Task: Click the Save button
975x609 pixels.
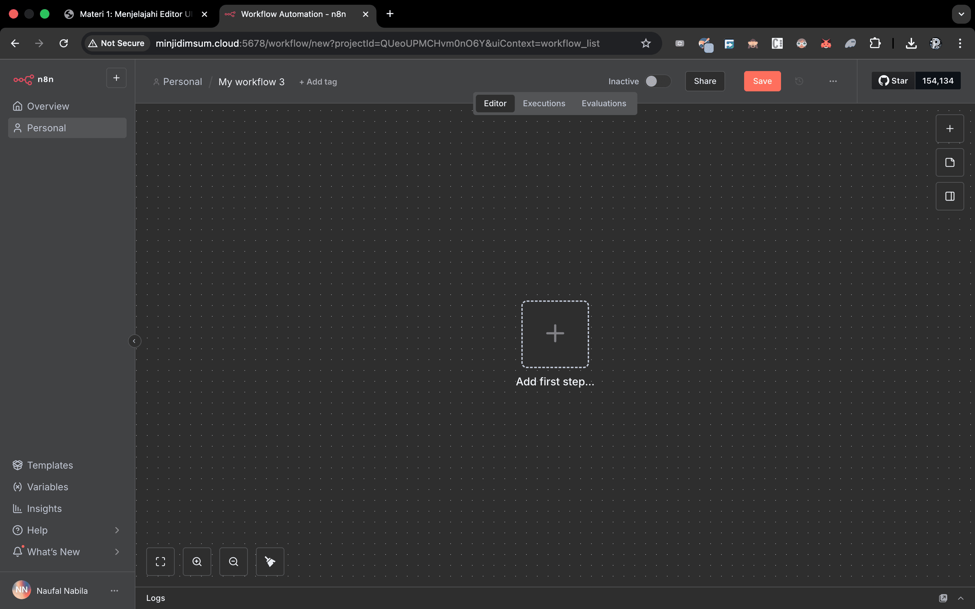Action: pos(762,81)
